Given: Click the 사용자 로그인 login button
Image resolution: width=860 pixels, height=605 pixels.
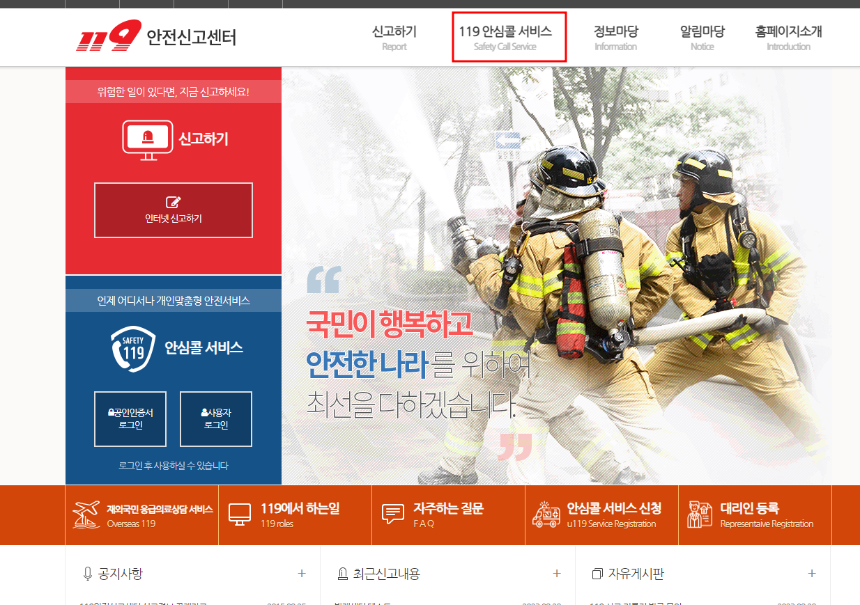Looking at the screenshot, I should [x=216, y=418].
